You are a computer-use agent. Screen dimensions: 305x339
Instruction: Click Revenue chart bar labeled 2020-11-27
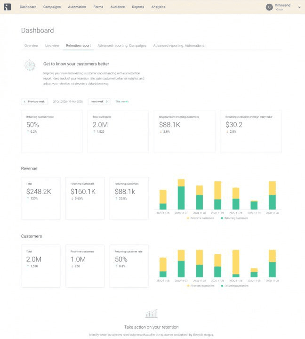coord(181,194)
